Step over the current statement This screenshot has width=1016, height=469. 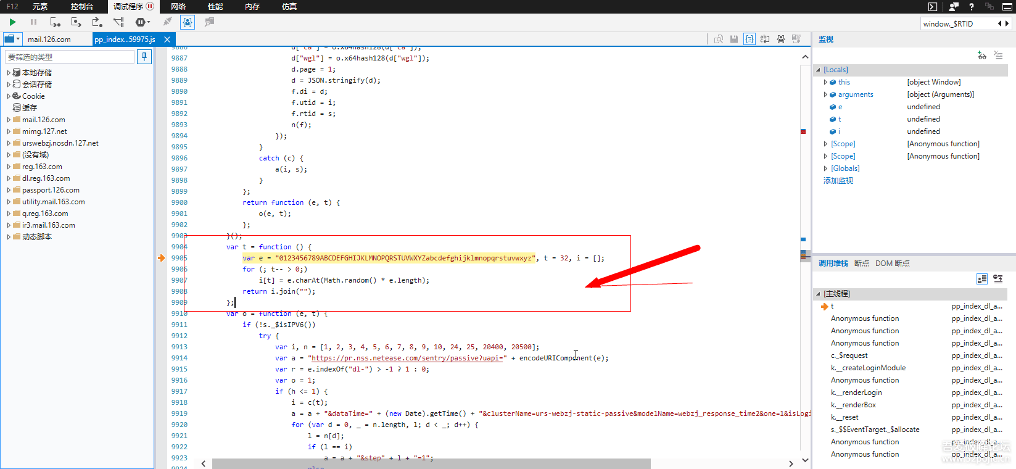(76, 22)
